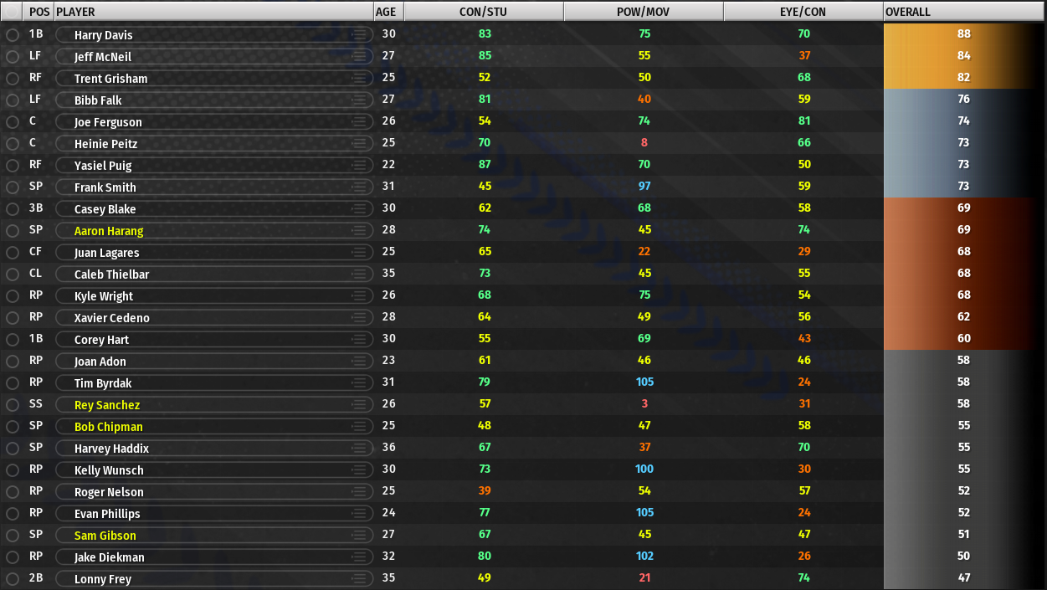This screenshot has height=590, width=1047.
Task: Open Lonny Frey's player name button
Action: [x=214, y=578]
